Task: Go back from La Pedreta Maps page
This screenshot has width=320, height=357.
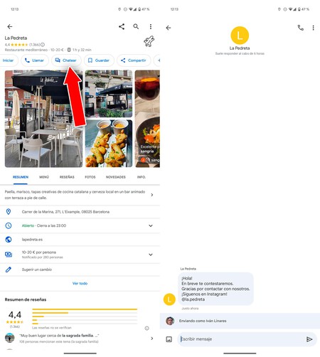Action: click(10, 26)
